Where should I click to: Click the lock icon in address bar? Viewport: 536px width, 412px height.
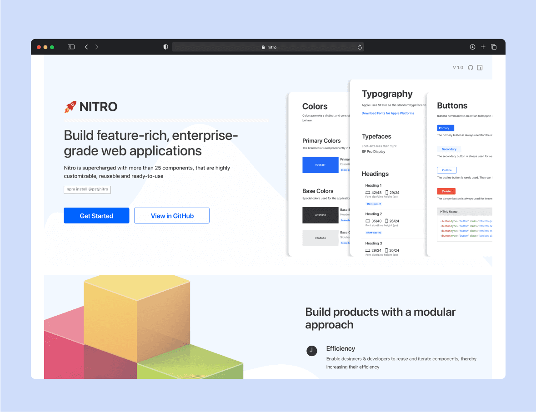pyautogui.click(x=263, y=47)
